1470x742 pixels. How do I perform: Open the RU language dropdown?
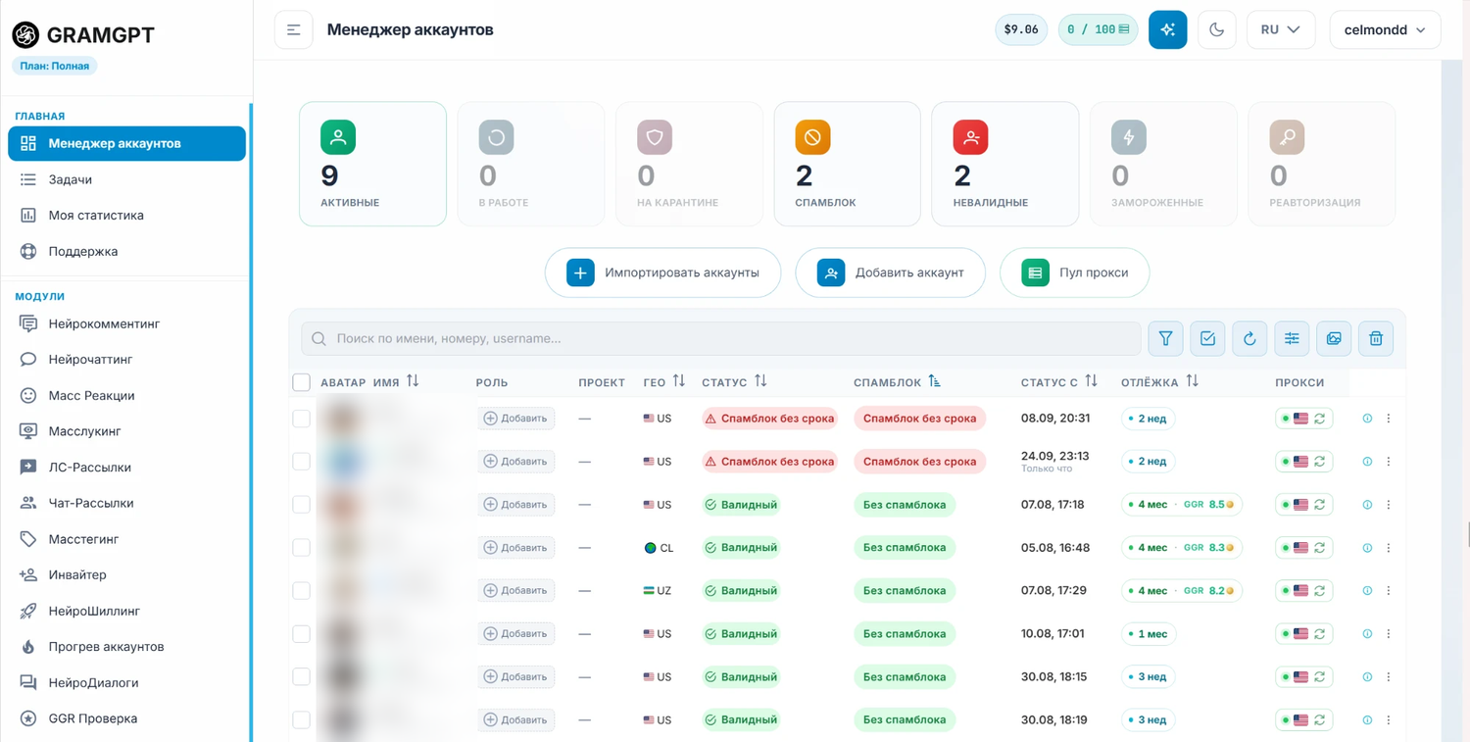tap(1280, 29)
